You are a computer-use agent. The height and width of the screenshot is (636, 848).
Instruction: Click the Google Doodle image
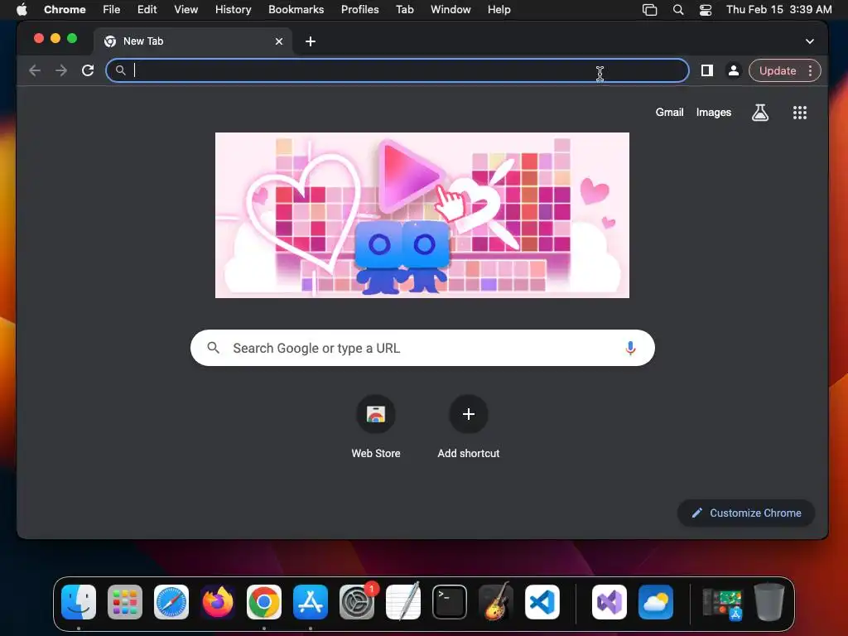coord(422,215)
